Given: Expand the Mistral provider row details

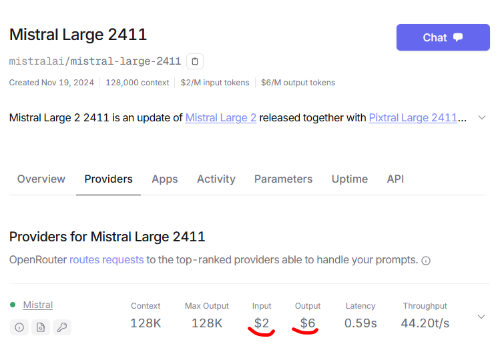Looking at the screenshot, I should coord(481,317).
